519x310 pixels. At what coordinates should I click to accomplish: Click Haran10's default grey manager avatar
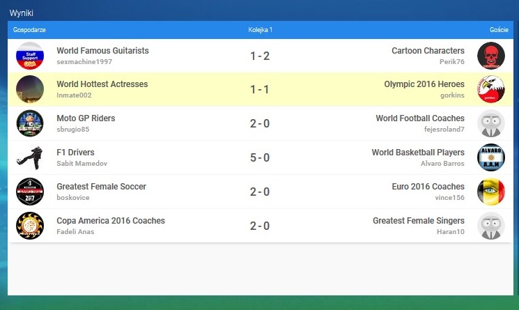point(491,226)
